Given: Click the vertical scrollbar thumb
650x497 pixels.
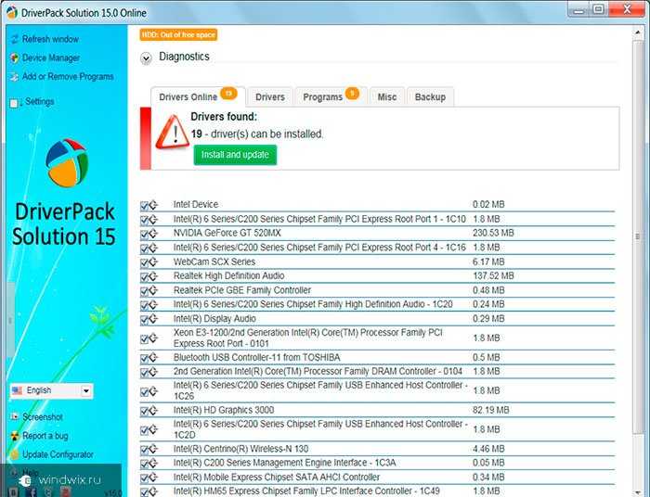Looking at the screenshot, I should [638, 237].
